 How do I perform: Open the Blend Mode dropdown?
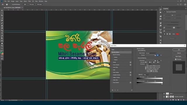151,53
